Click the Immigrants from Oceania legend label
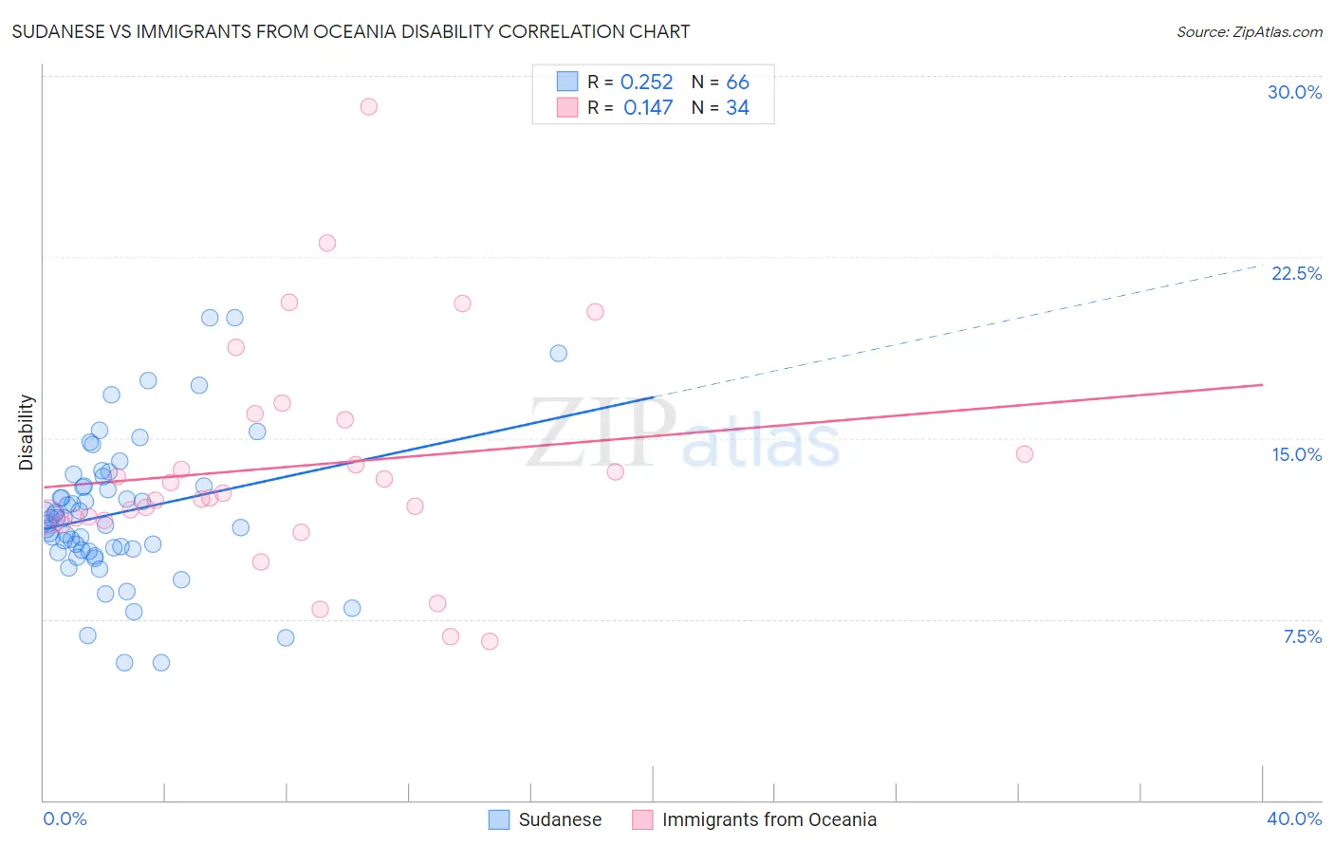The width and height of the screenshot is (1334, 846). [769, 819]
